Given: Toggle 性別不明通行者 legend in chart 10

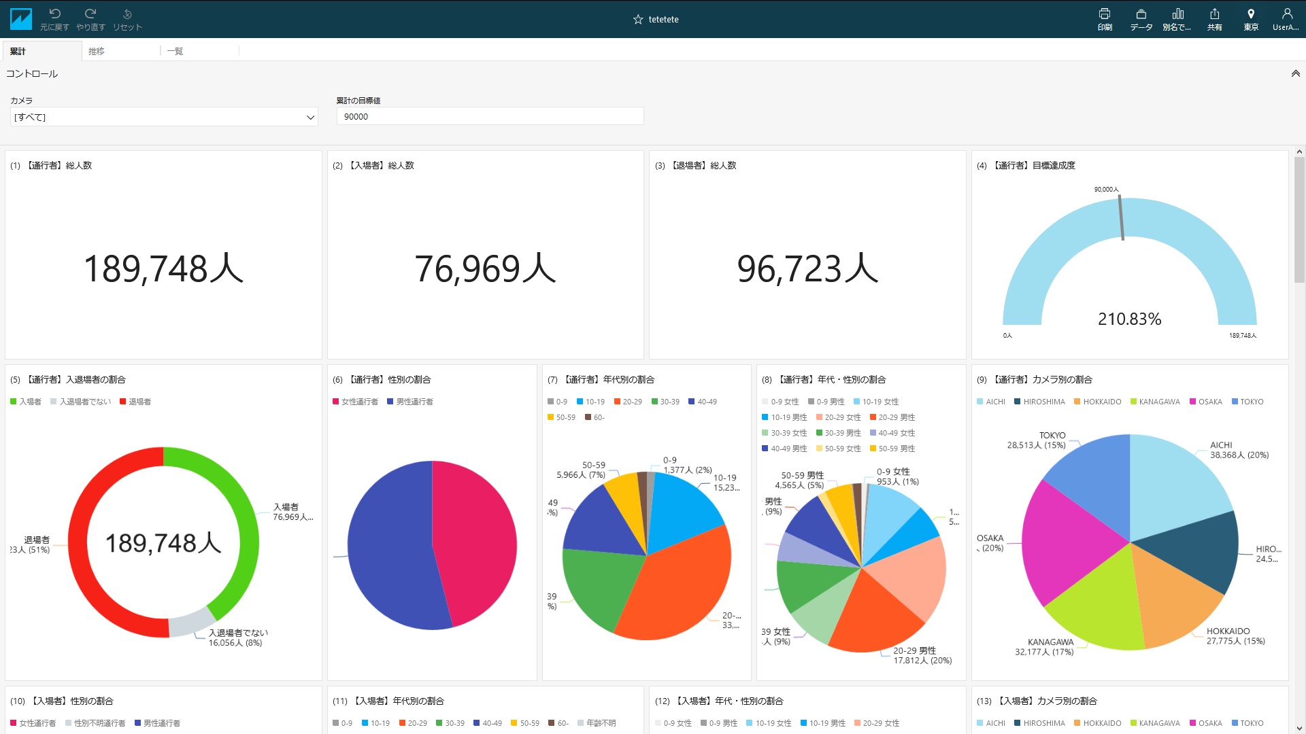Looking at the screenshot, I should point(95,723).
